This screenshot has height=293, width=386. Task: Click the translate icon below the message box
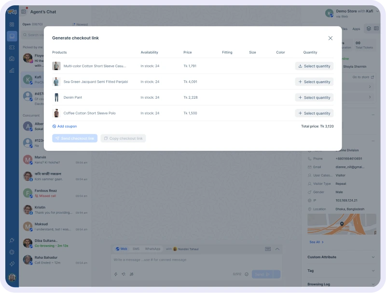coord(124,274)
